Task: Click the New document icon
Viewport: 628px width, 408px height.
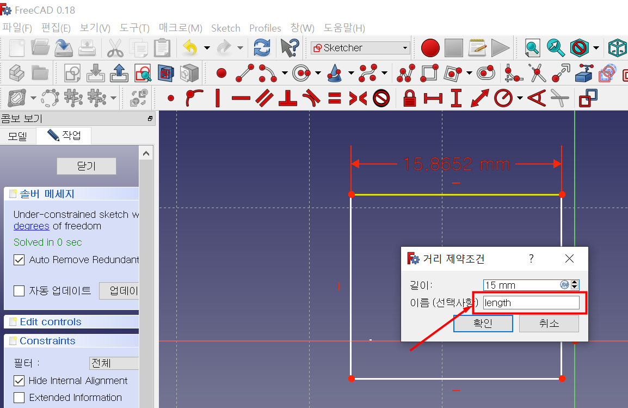Action: click(x=16, y=48)
